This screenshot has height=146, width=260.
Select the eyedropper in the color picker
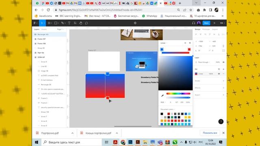[x=162, y=96]
